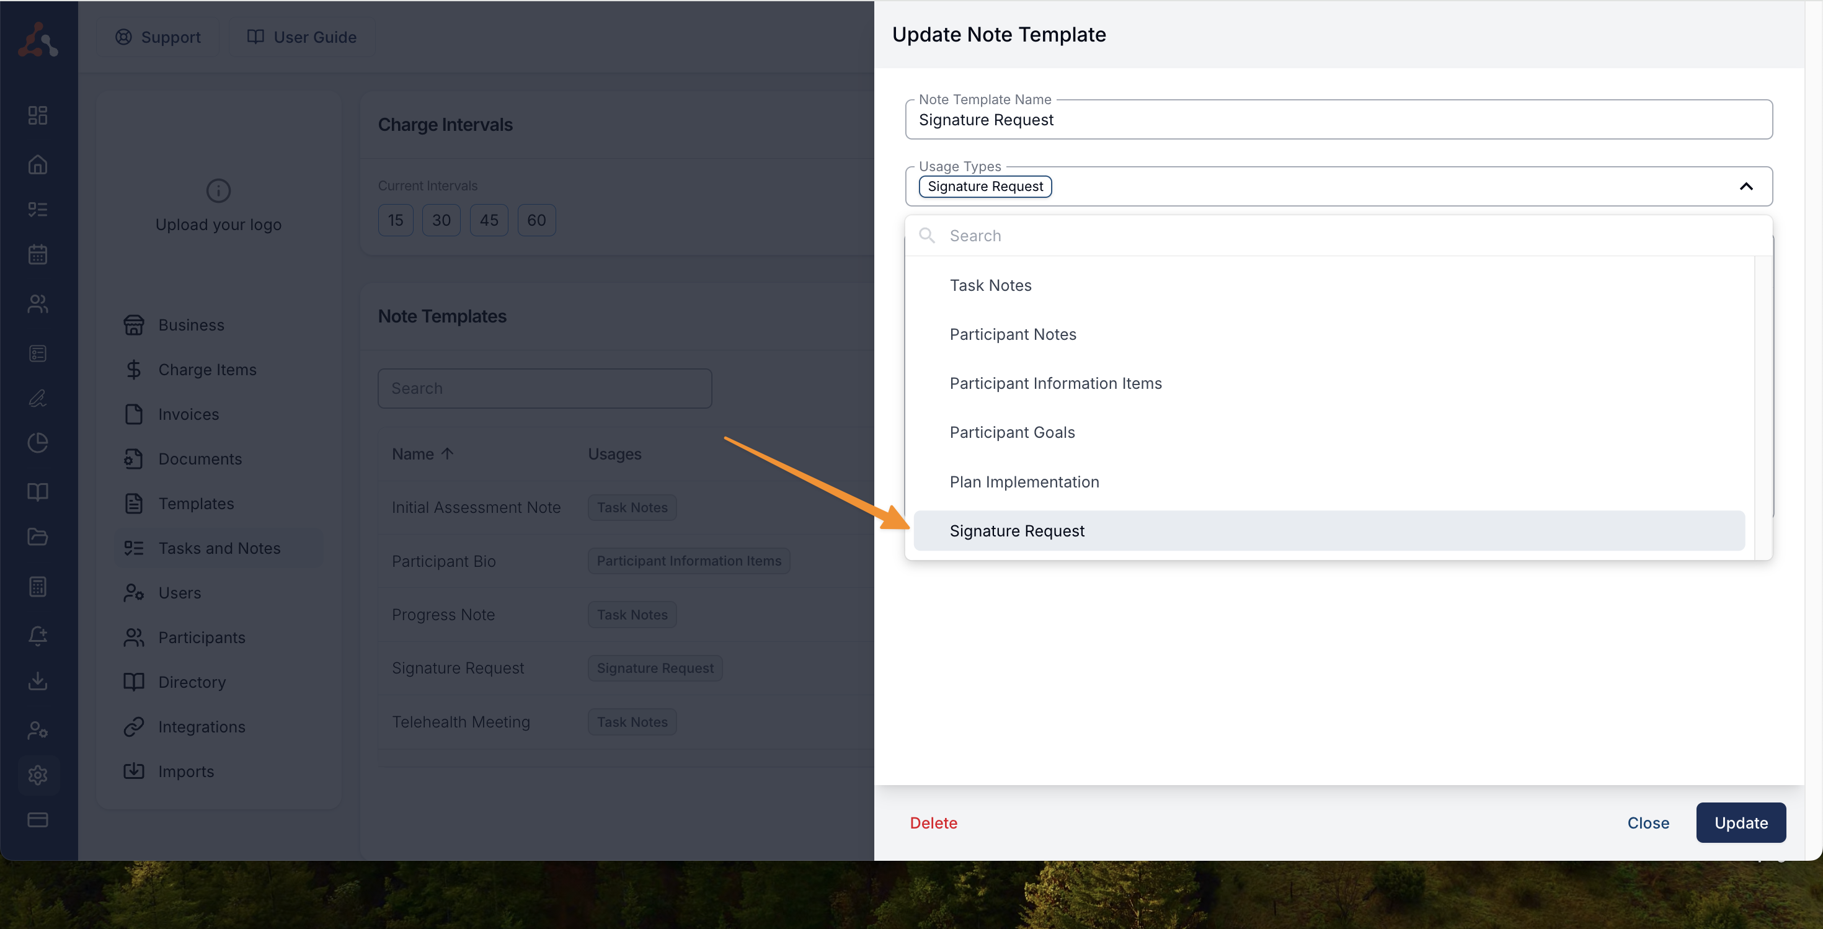1823x929 pixels.
Task: Click the Update button
Action: pos(1740,823)
